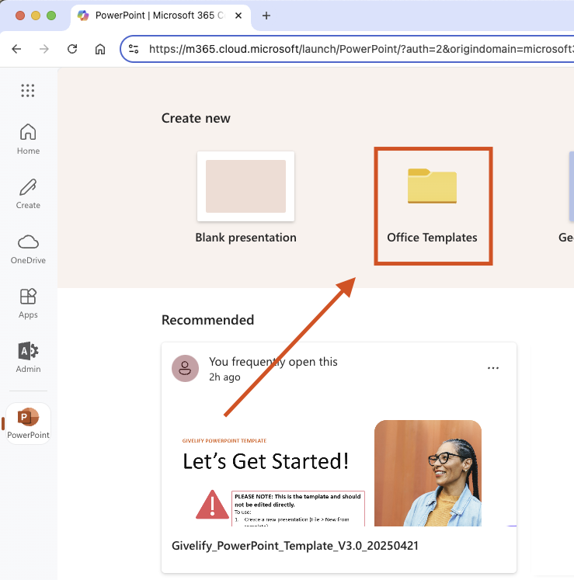574x580 pixels.
Task: Open a new browser tab
Action: (266, 16)
